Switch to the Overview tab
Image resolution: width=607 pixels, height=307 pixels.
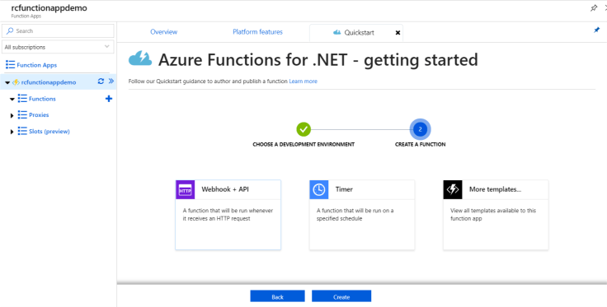pyautogui.click(x=164, y=32)
